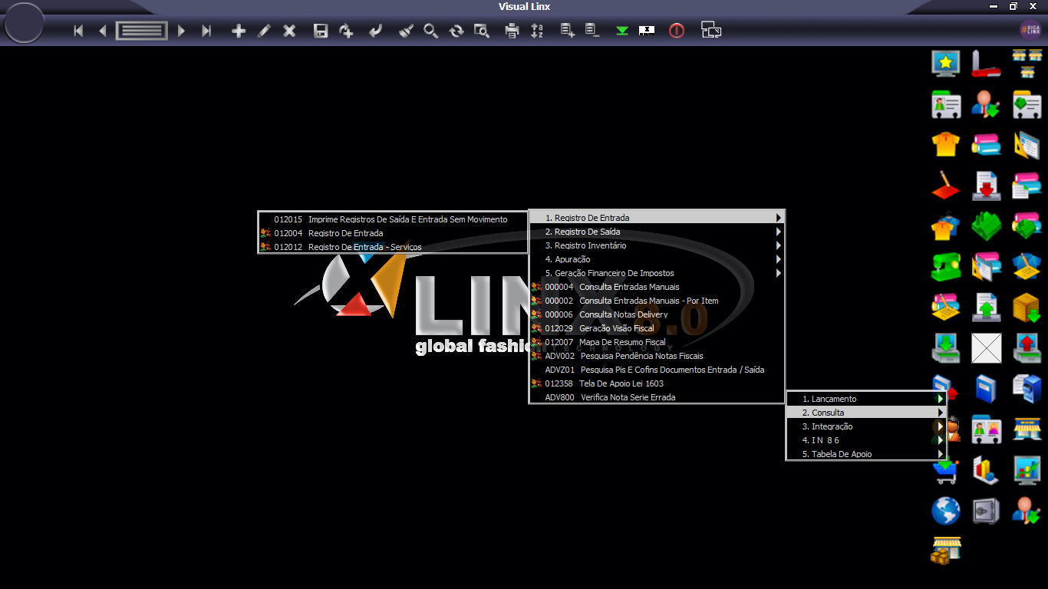Click the record position box in toolbar
Viewport: 1048px width, 589px height.
142,31
